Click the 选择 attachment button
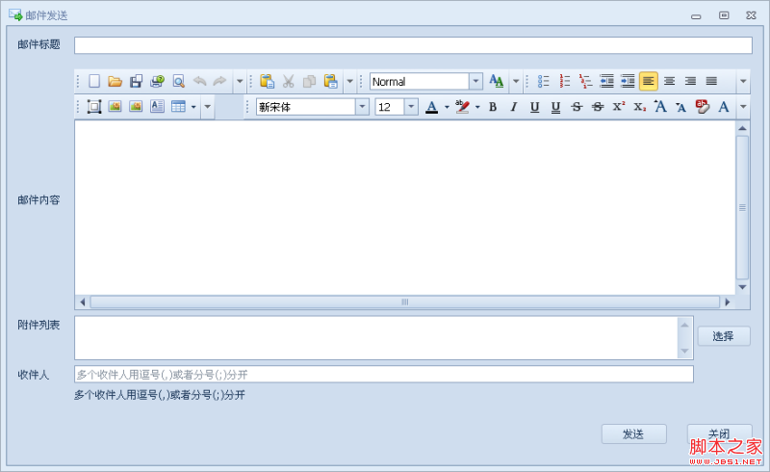 (x=724, y=336)
